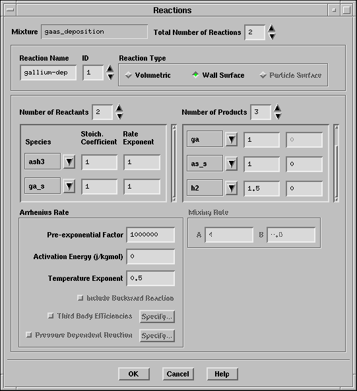Image resolution: width=357 pixels, height=391 pixels.
Task: Select Particle Surface reaction type
Action: pyautogui.click(x=290, y=75)
